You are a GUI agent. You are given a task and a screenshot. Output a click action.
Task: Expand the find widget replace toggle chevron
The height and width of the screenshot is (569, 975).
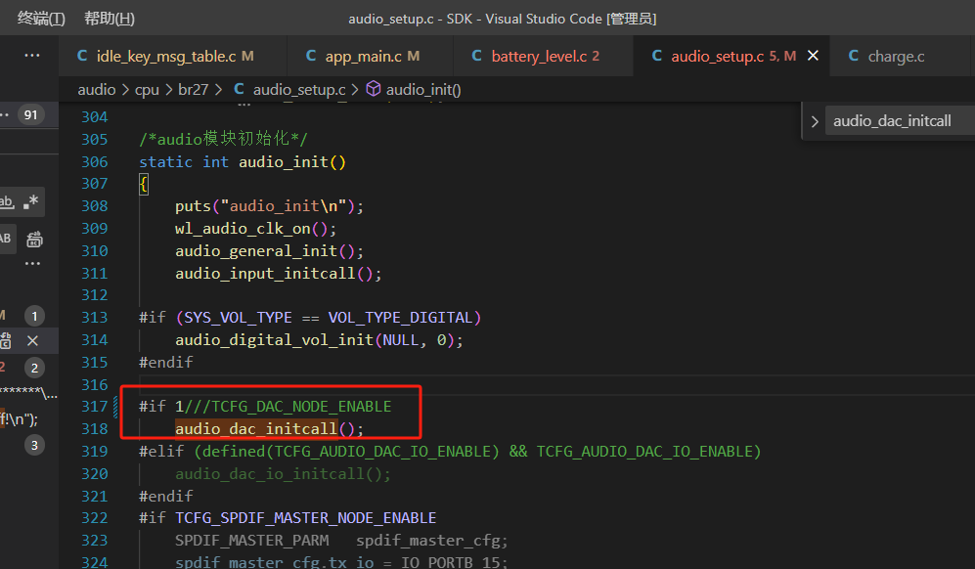[x=815, y=121]
